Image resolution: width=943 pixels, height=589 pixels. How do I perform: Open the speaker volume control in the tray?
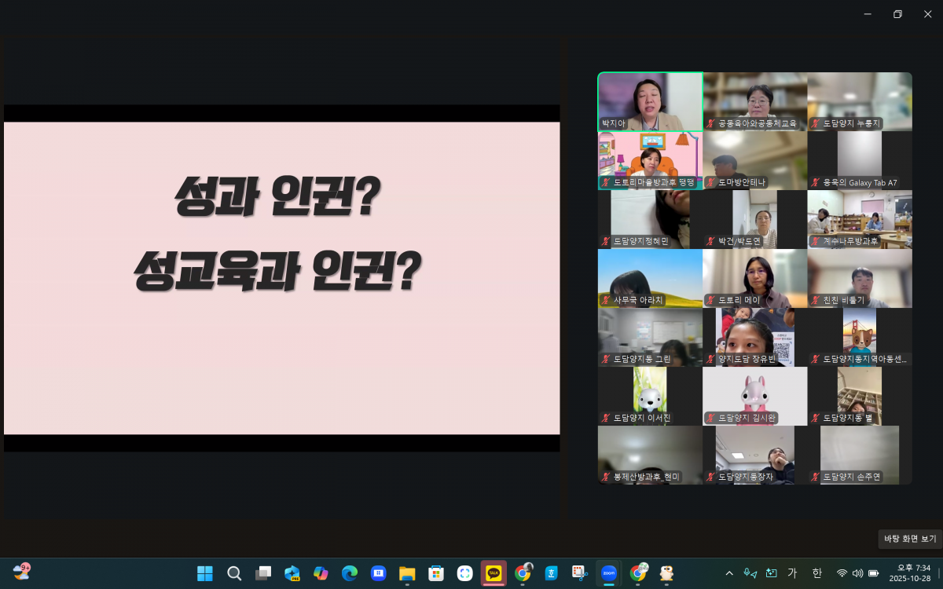point(857,573)
